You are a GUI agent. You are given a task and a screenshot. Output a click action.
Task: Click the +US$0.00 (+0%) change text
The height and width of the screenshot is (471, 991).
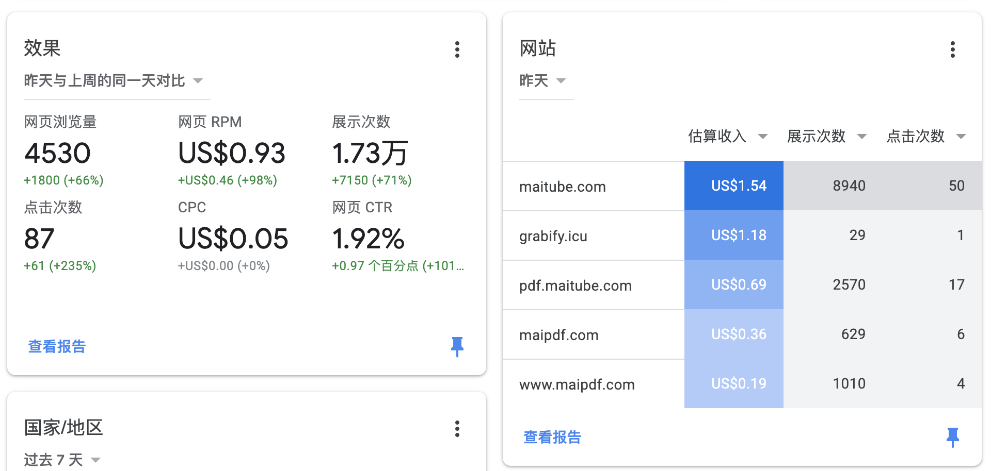(223, 266)
